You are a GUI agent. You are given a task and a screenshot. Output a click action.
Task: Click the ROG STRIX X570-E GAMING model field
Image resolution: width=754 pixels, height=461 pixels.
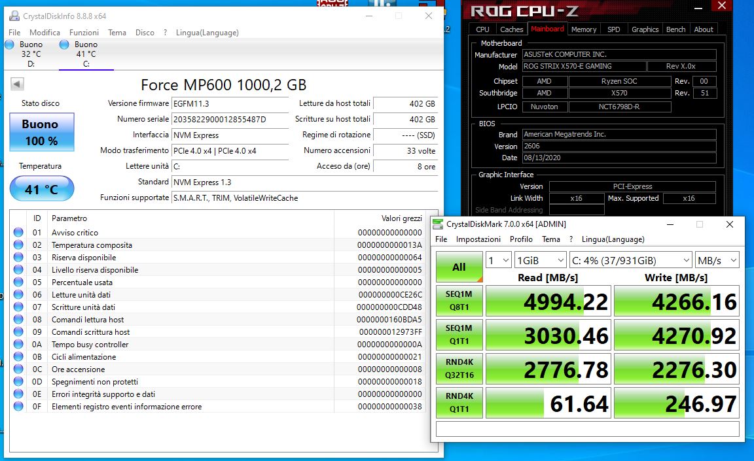pyautogui.click(x=584, y=66)
